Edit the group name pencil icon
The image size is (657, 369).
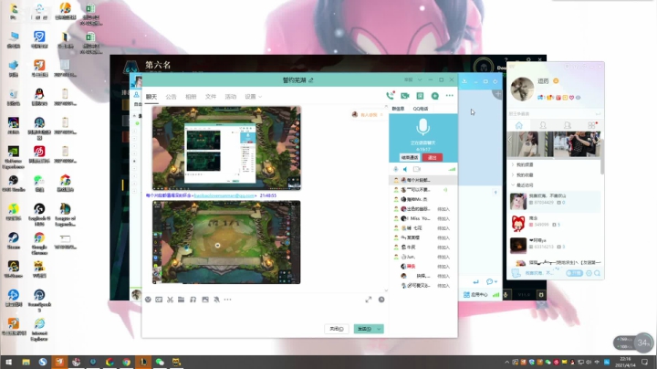point(311,80)
